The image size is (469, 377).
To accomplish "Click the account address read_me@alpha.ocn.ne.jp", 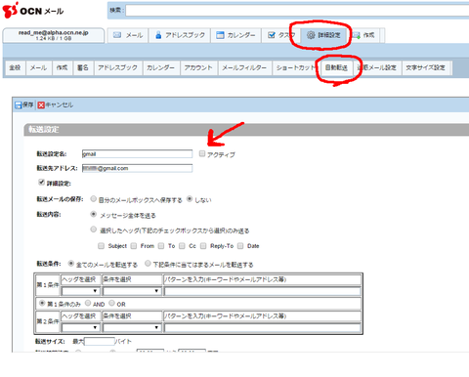I will pyautogui.click(x=54, y=32).
